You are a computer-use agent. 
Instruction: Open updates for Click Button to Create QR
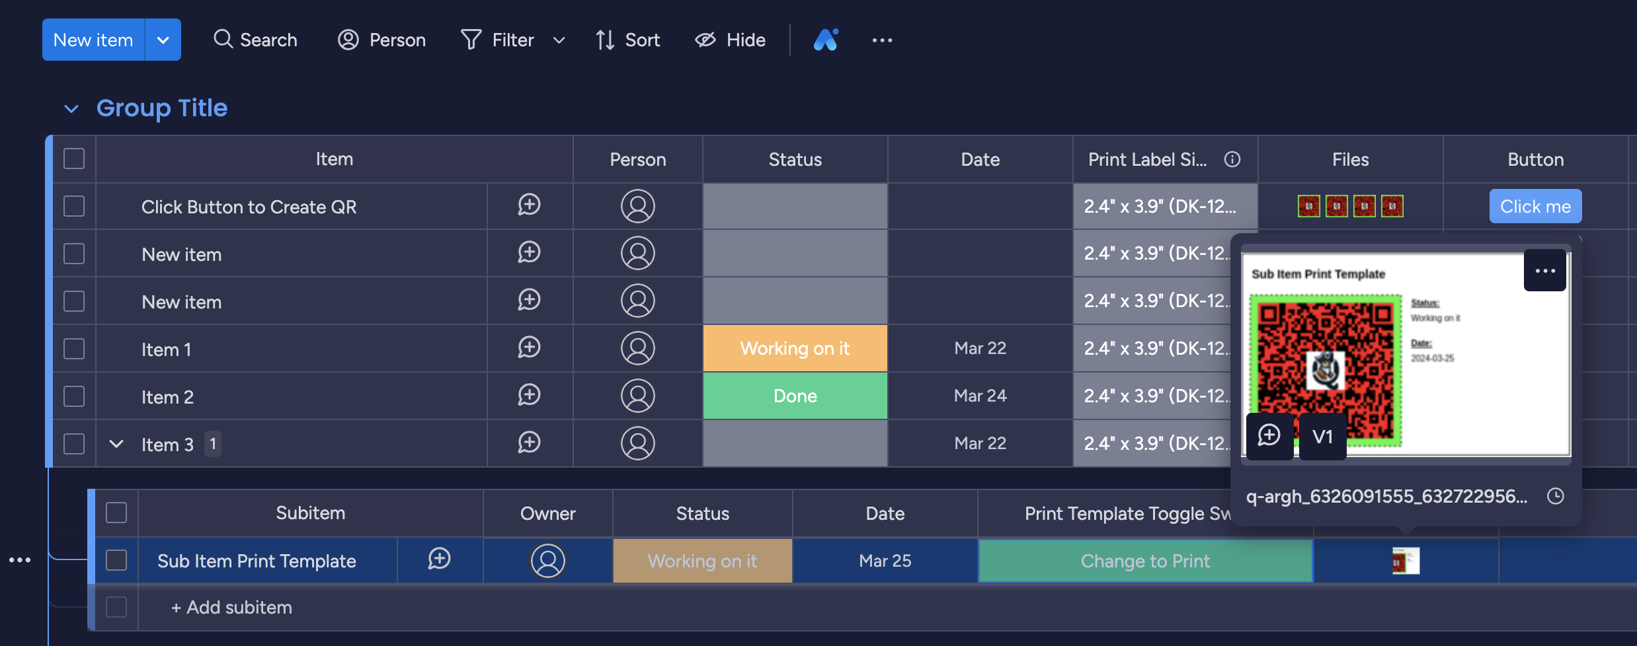tap(529, 205)
